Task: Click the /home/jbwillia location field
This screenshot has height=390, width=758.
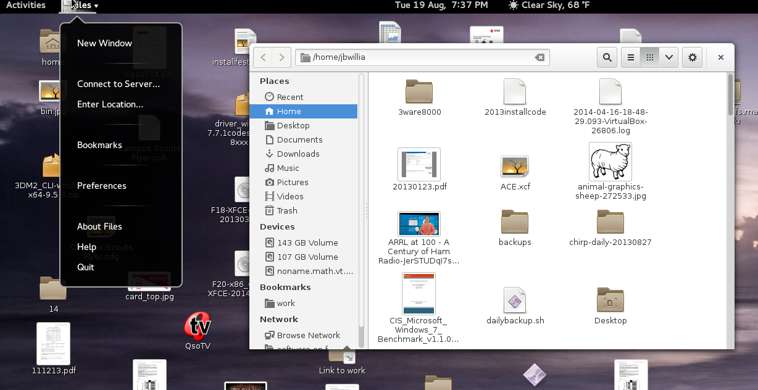Action: [422, 57]
